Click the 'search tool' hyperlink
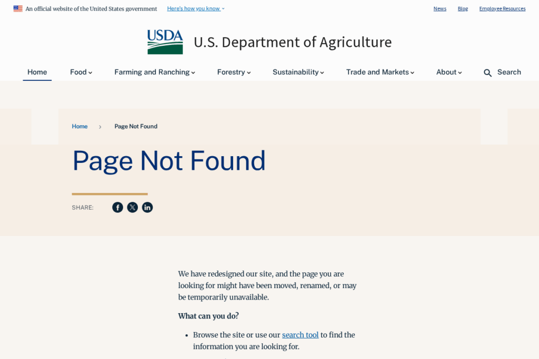The width and height of the screenshot is (539, 359). pos(300,335)
